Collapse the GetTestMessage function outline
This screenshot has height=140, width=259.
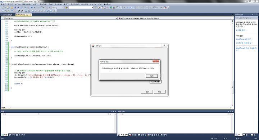[x=10, y=64]
